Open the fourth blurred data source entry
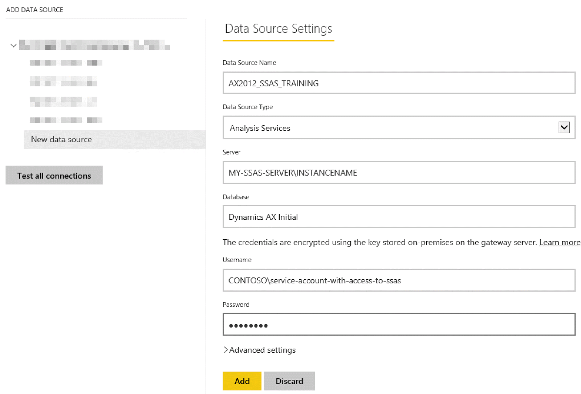The image size is (581, 394). [66, 120]
